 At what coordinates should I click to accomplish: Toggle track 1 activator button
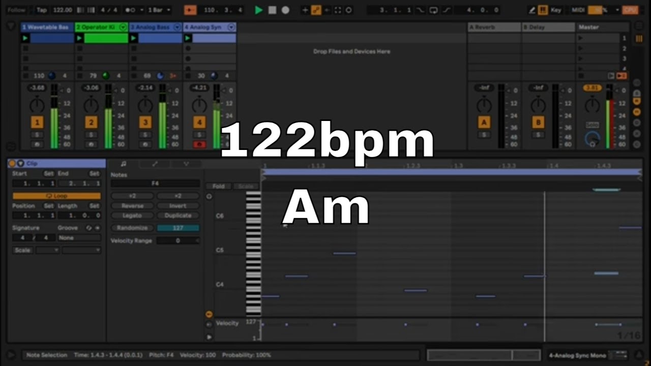37,123
